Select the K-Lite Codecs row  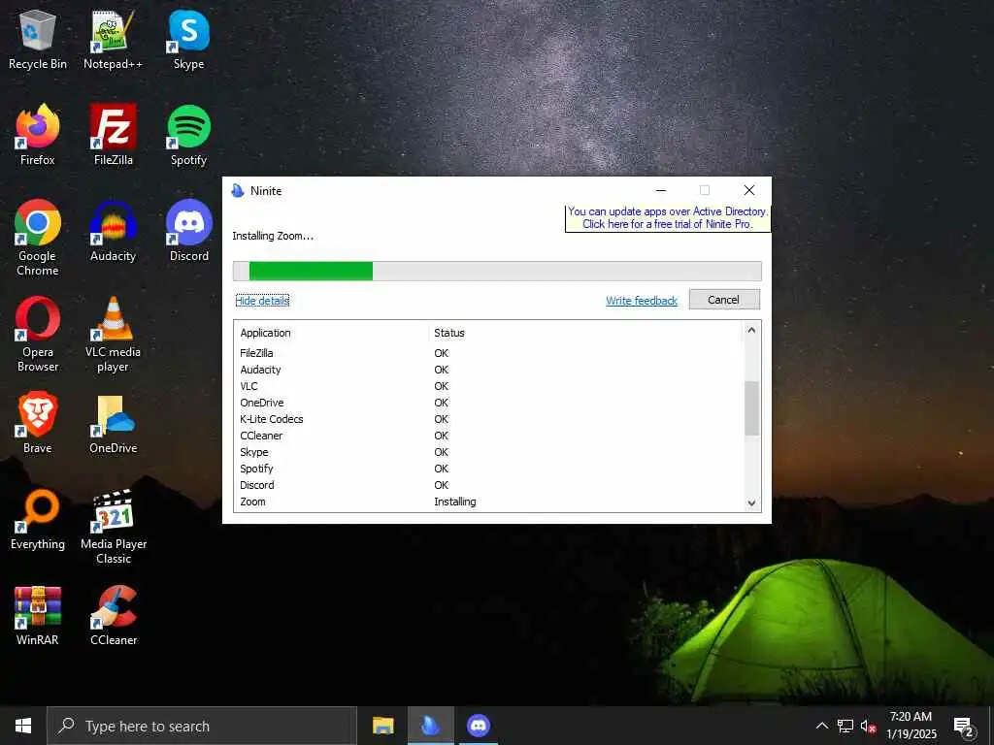pos(488,419)
